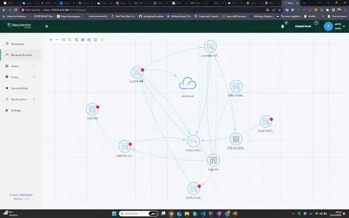
Task: Open Visual Studio Code from the taskbar
Action: 203,214
